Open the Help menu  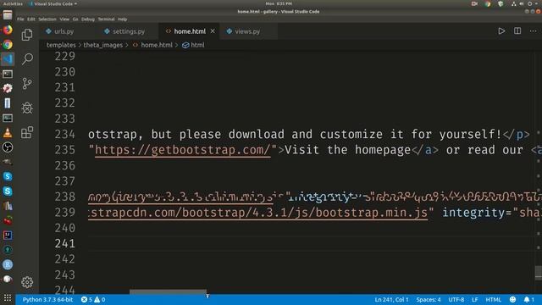pos(122,19)
